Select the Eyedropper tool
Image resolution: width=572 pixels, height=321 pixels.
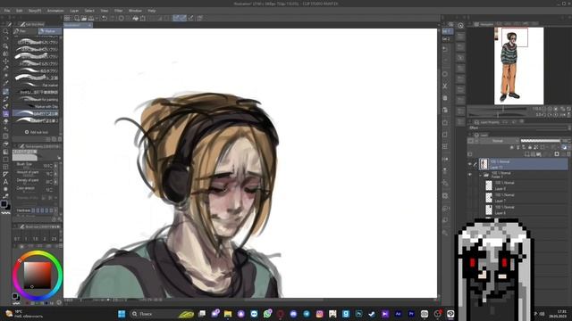point(5,83)
